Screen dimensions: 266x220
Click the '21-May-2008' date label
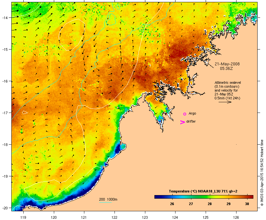(x=227, y=64)
